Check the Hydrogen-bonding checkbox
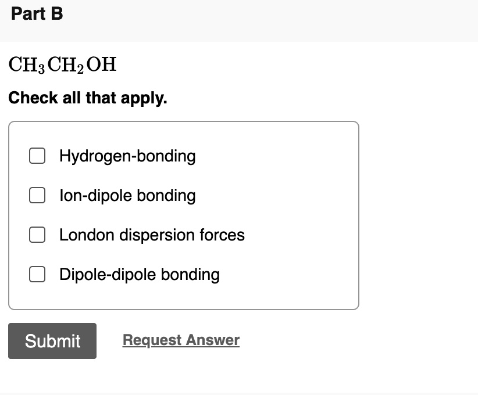Screen dimensions: 478x395 (x=37, y=156)
